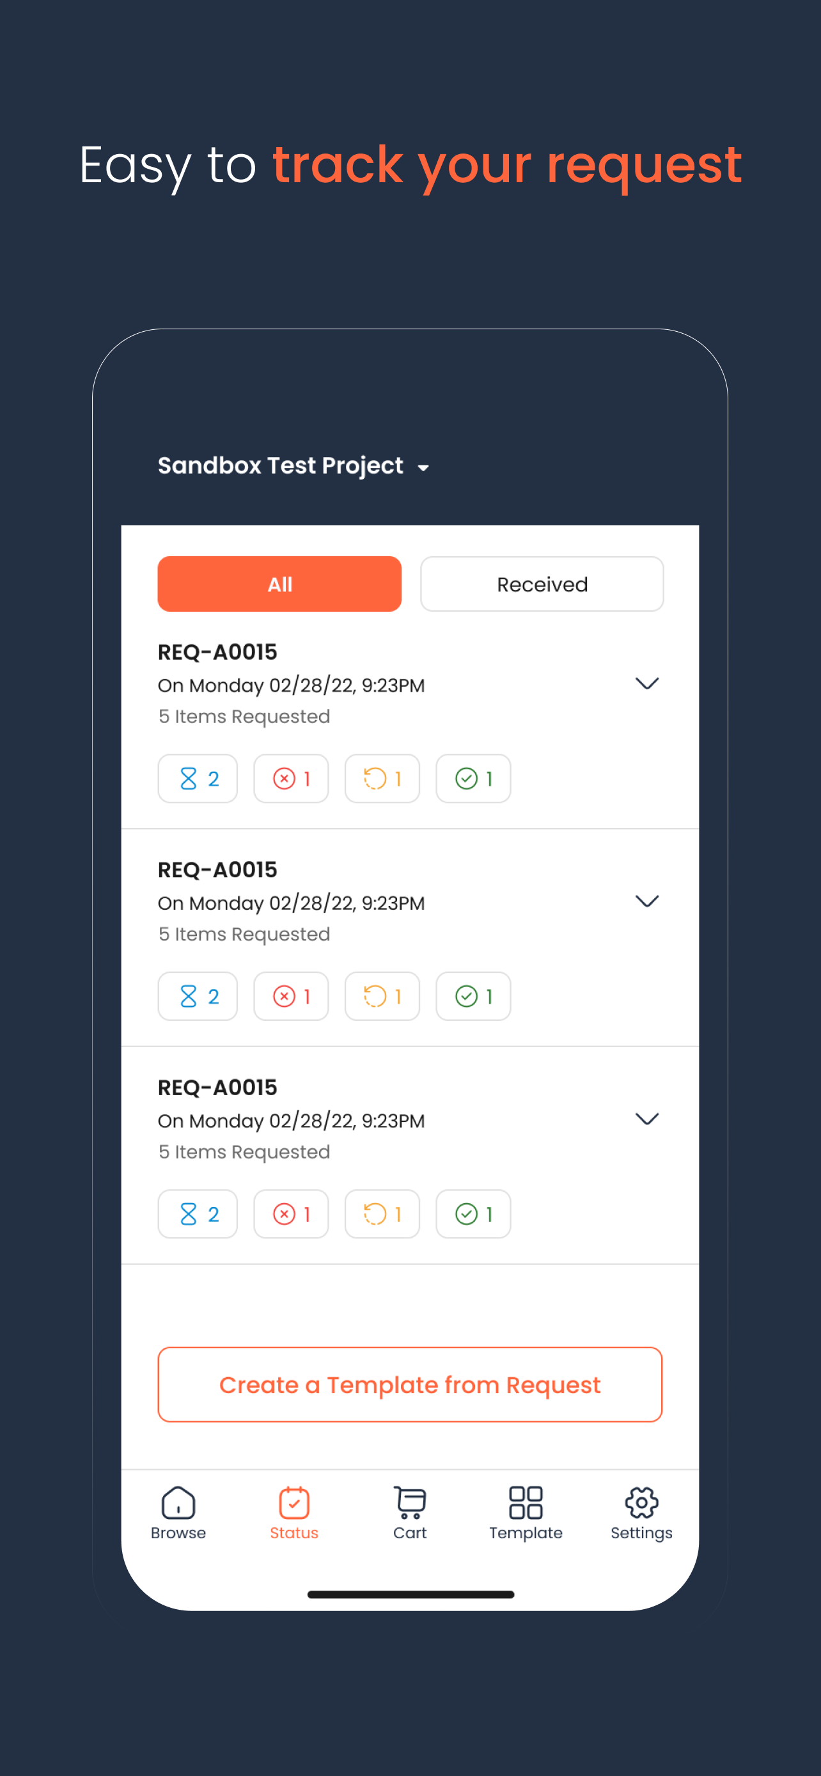Tap the home indicator bar at bottom
The height and width of the screenshot is (1776, 821).
coord(410,1594)
